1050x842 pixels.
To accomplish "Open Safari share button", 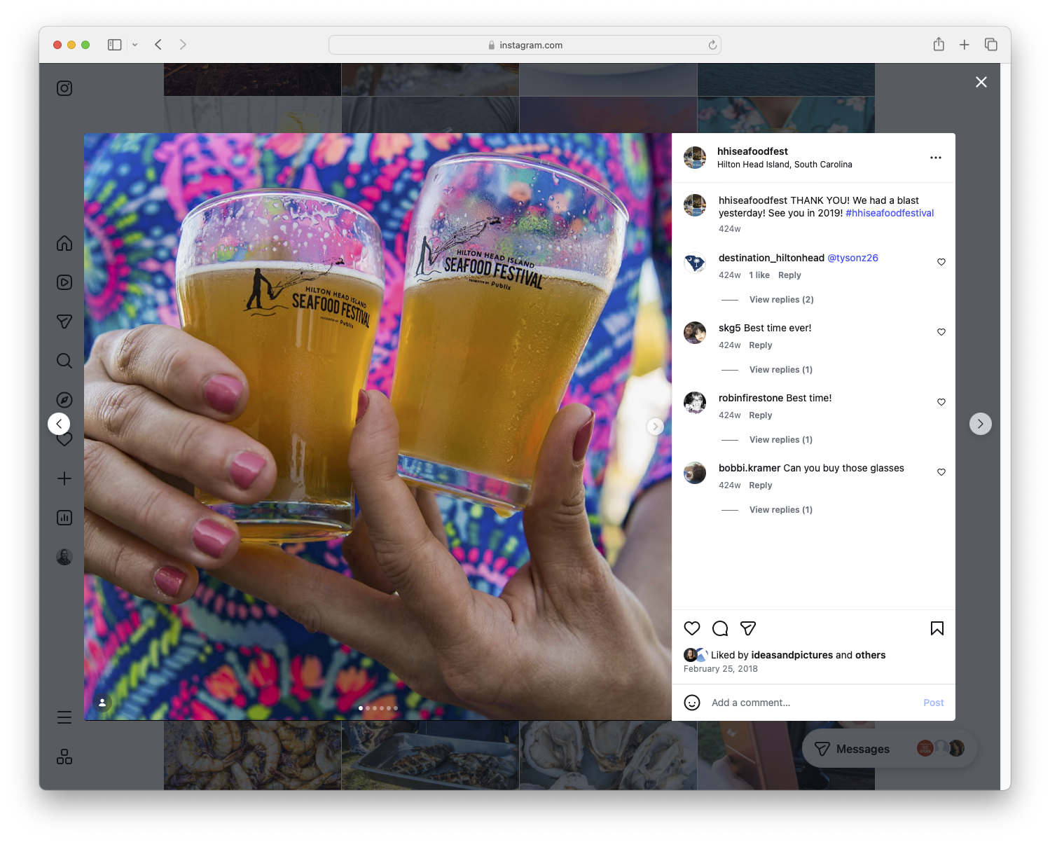I will pyautogui.click(x=939, y=44).
